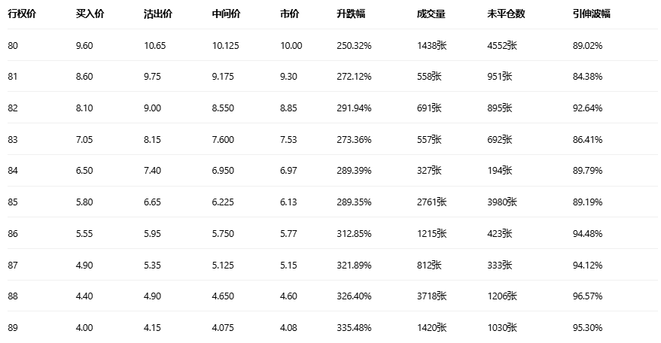Viewport: 661px width, 343px height.
Task: Click the 成交量 column header
Action: (x=430, y=14)
